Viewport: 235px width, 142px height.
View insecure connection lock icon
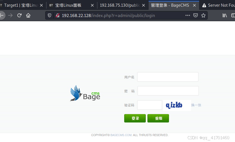(58, 15)
